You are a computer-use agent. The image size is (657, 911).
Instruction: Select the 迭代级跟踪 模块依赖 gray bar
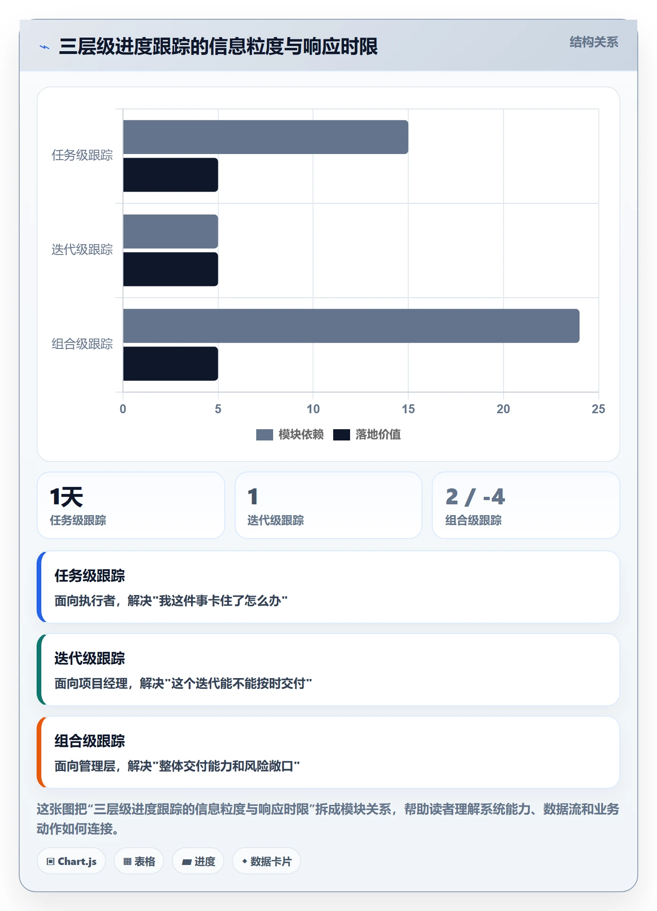click(x=170, y=232)
